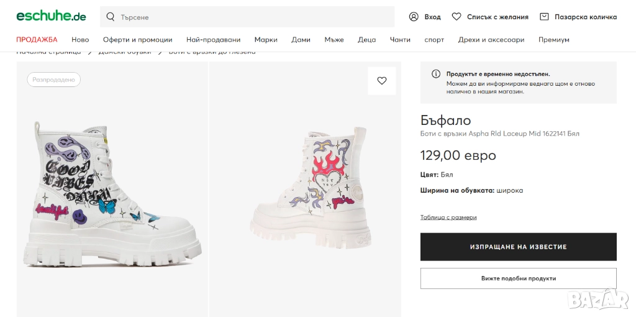The image size is (636, 317).
Task: Click the Бъфало brand name
Action: coord(445,121)
